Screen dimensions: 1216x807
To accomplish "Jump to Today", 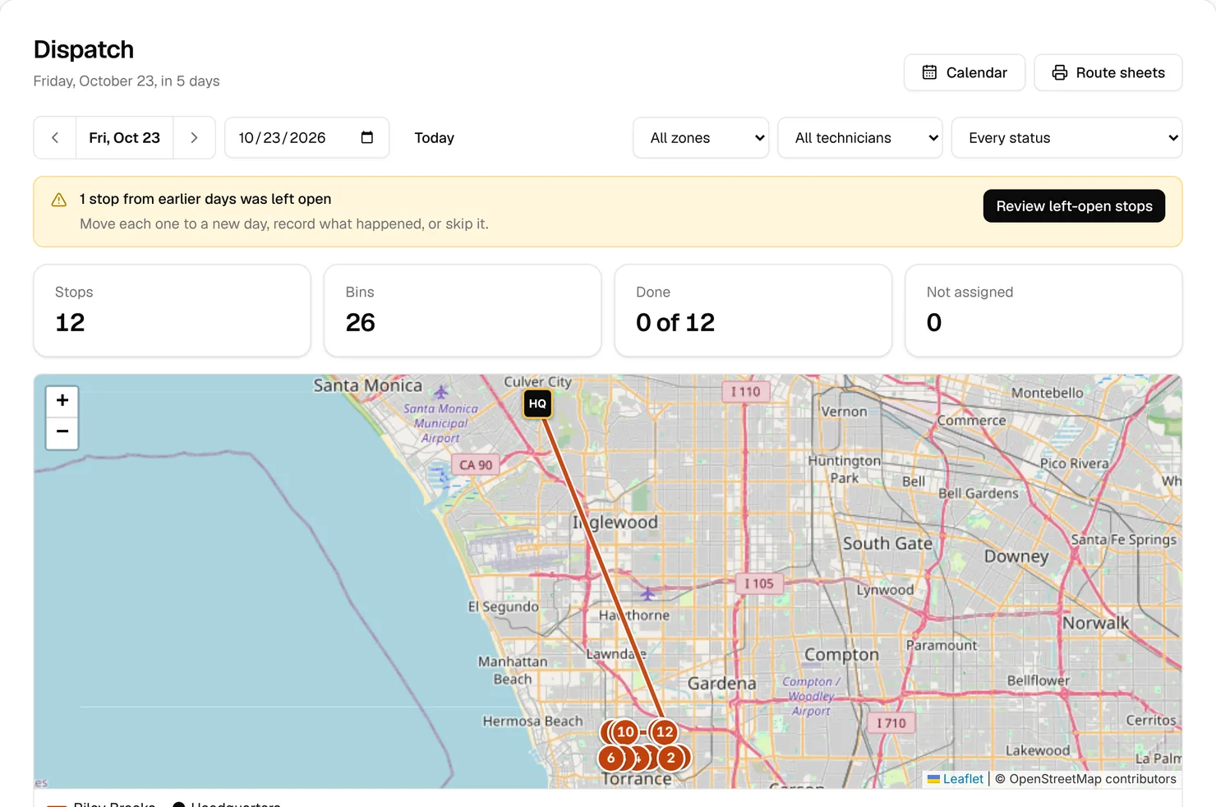I will [434, 138].
